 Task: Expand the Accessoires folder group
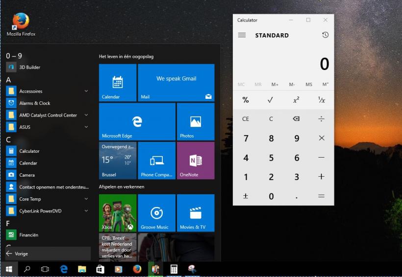pos(86,91)
